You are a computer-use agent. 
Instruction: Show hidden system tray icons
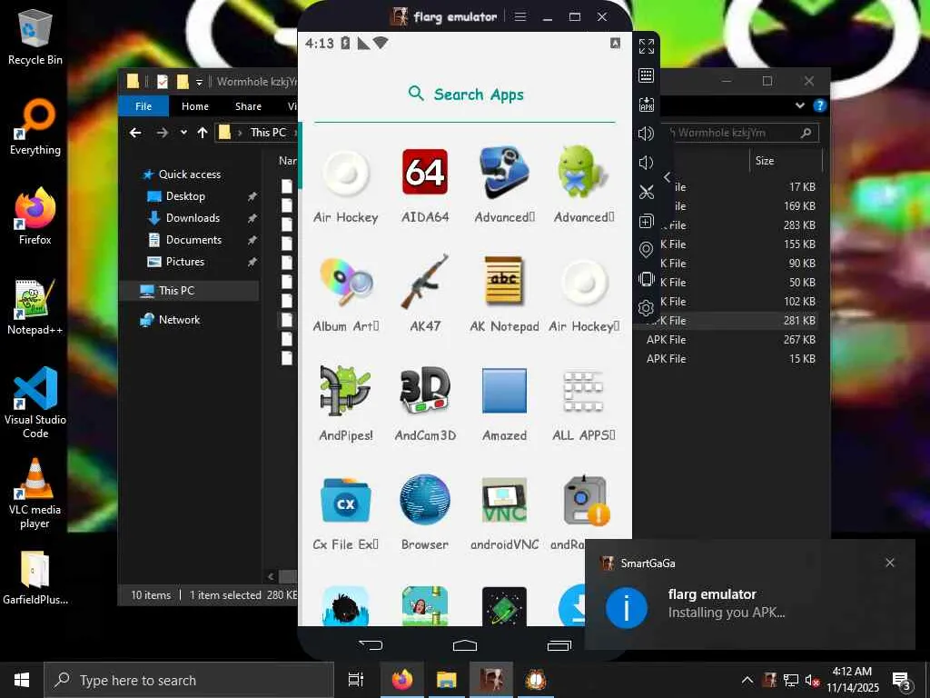747,680
